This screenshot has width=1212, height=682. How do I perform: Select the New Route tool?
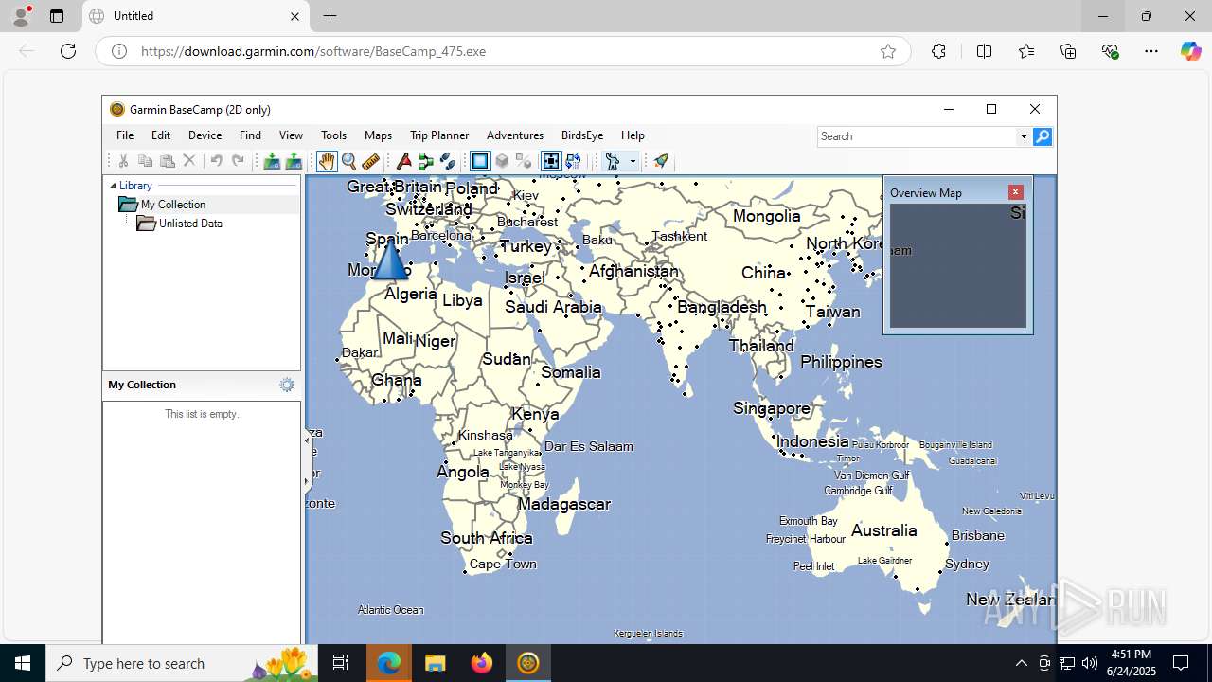(426, 161)
